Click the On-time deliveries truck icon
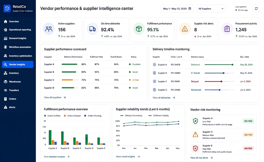This screenshot has width=264, height=162. pyautogui.click(x=92, y=29)
